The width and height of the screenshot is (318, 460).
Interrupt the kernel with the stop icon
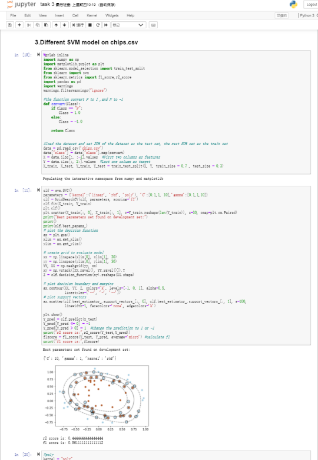pos(90,25)
